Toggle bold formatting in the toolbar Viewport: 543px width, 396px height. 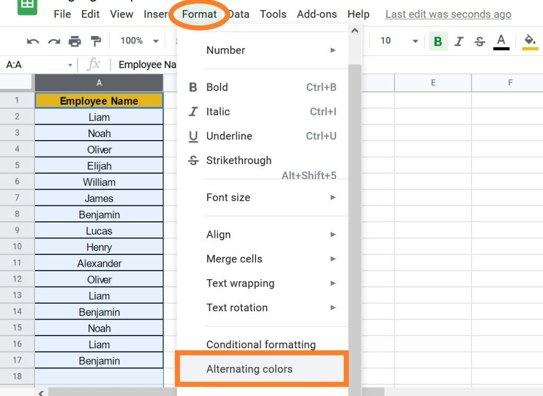click(x=437, y=41)
